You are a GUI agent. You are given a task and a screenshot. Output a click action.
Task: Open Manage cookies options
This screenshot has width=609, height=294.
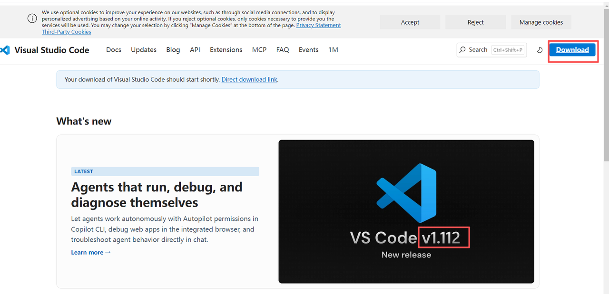(x=541, y=22)
